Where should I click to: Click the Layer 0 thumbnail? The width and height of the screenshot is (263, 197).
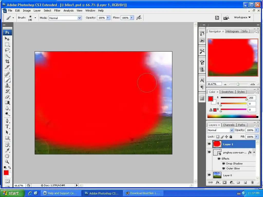(217, 175)
